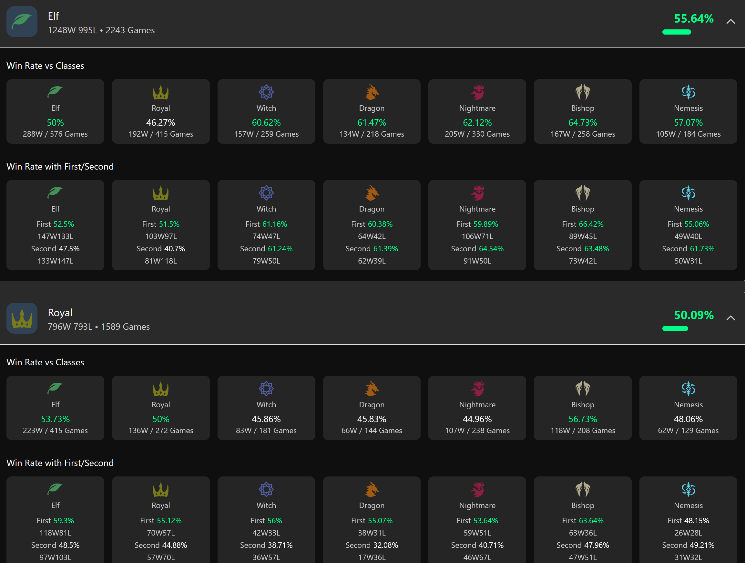Viewport: 745px width, 563px height.
Task: Click Witch icon in Elf Win Rate vs Classes
Action: pyautogui.click(x=266, y=92)
